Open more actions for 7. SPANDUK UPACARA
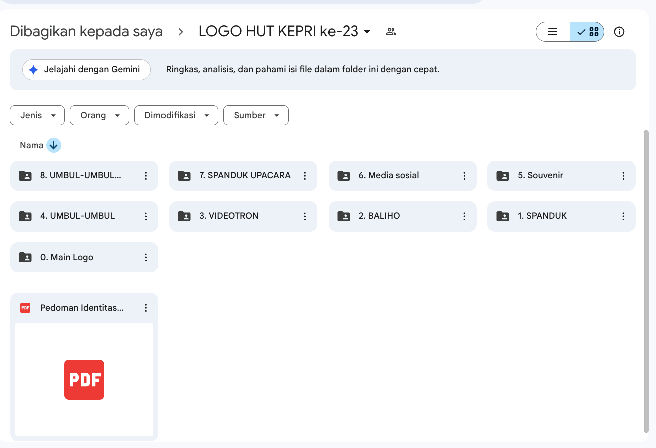Screen dimensions: 656x448 [305, 176]
